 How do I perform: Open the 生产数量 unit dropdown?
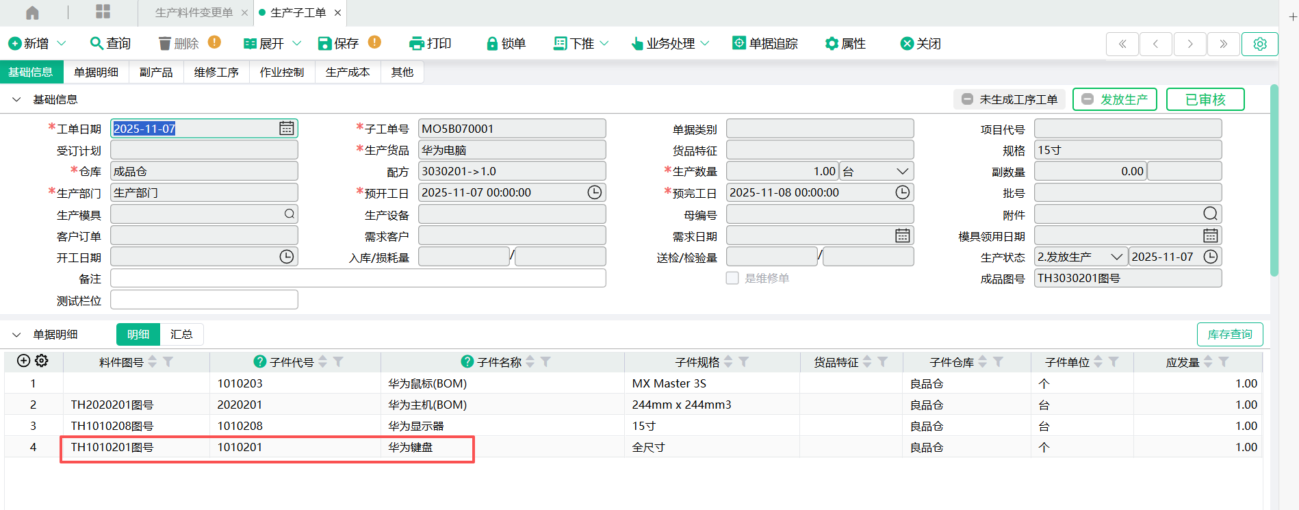(x=902, y=171)
